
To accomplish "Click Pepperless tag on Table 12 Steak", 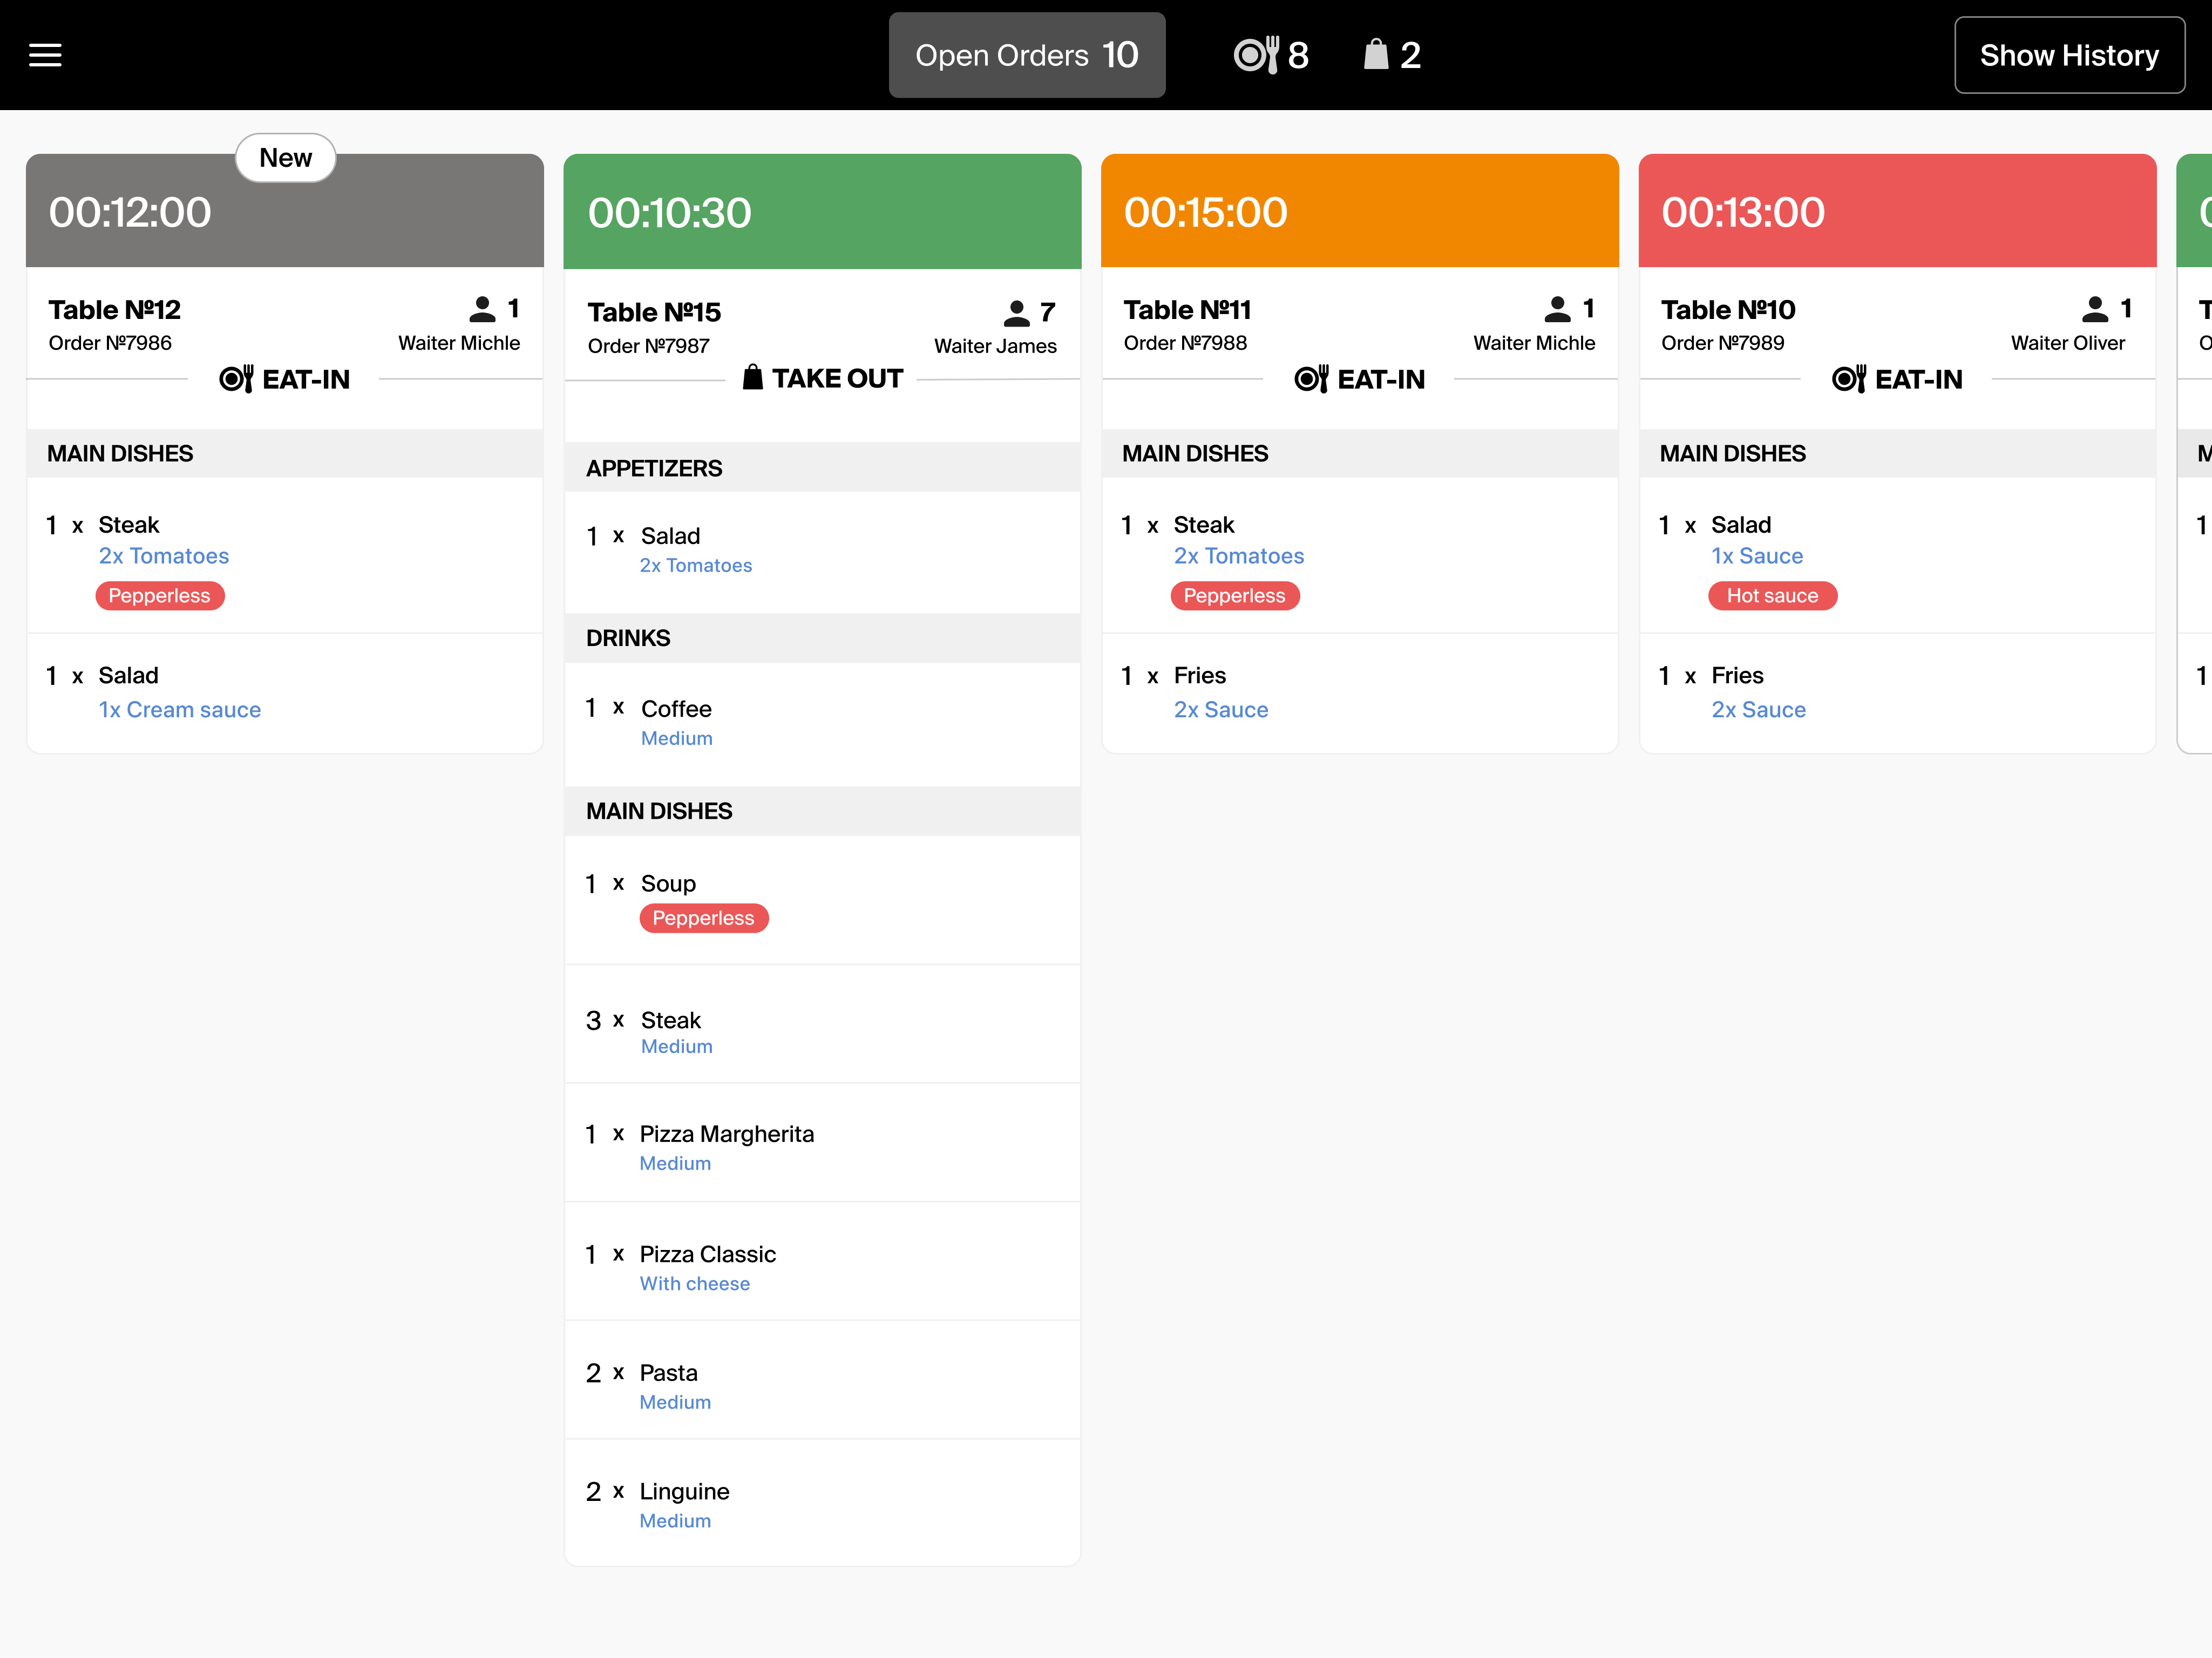I will [160, 596].
